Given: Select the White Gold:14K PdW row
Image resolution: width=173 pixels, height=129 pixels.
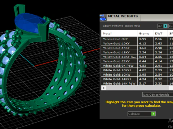Looking at the screenshot, I should pyautogui.click(x=137, y=83).
